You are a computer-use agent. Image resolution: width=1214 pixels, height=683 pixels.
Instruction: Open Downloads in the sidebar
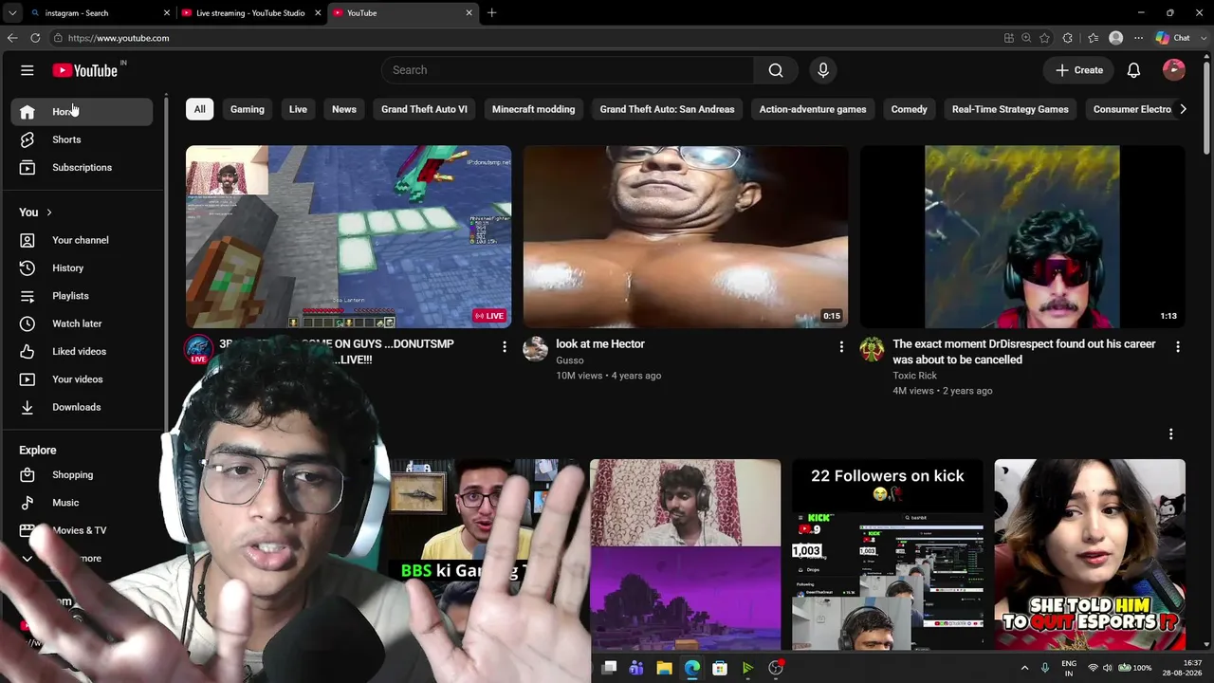(x=82, y=407)
